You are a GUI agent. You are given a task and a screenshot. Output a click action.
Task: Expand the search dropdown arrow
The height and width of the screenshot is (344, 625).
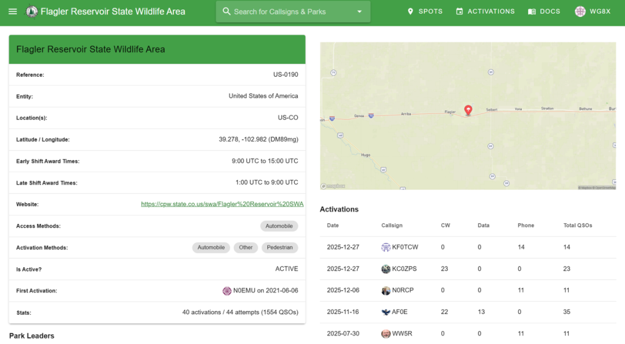pos(359,12)
